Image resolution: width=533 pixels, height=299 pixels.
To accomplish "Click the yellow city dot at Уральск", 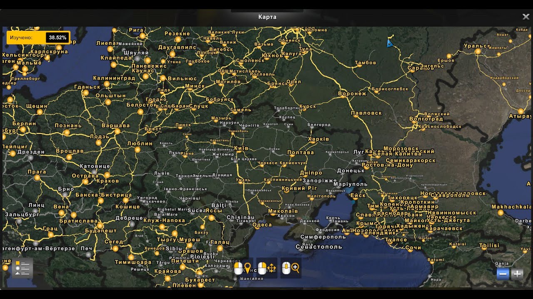I will [x=478, y=51].
